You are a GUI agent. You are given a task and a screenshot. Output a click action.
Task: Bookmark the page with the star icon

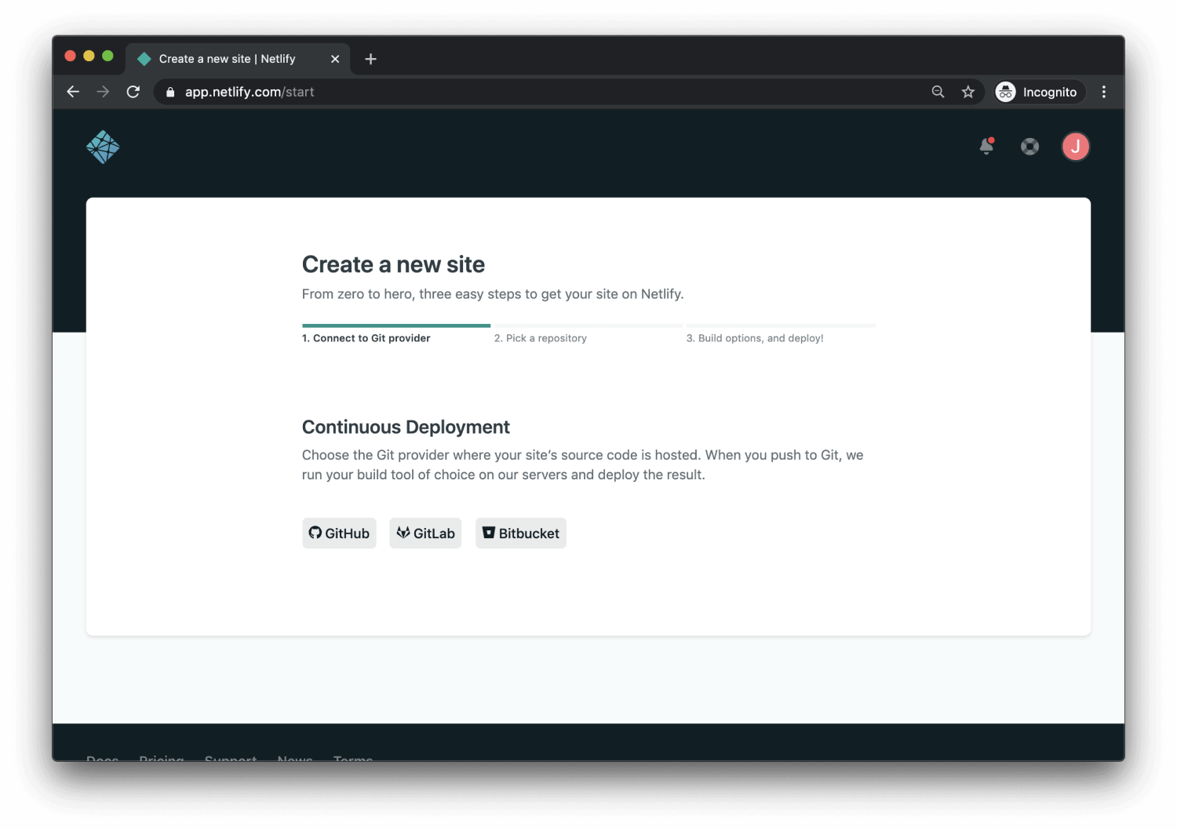click(968, 92)
